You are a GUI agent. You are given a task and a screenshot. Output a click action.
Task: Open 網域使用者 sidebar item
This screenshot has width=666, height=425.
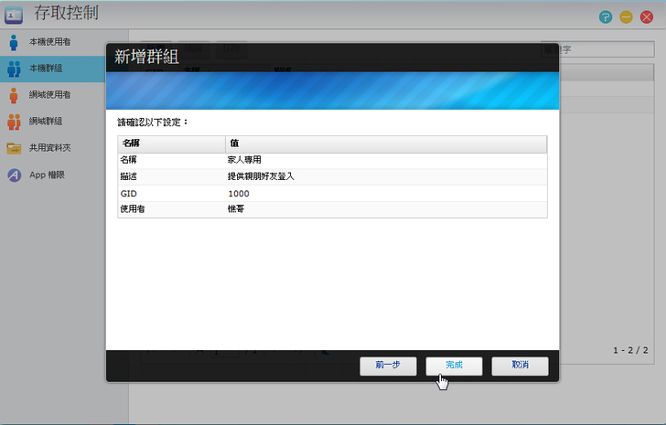(53, 95)
